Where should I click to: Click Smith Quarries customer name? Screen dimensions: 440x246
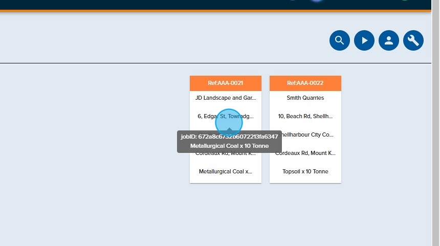pos(305,98)
